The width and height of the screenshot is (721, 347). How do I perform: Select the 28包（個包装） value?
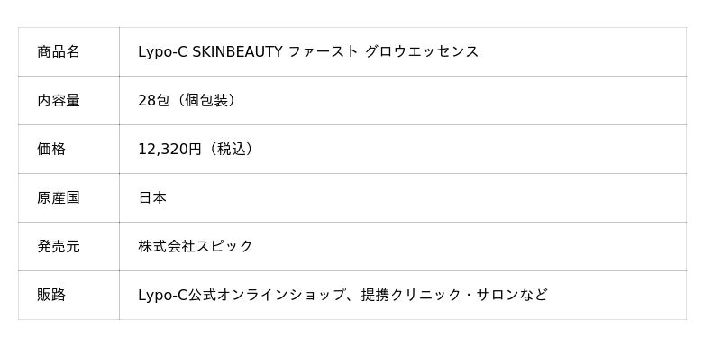(x=188, y=101)
